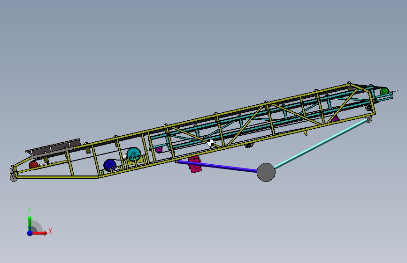This screenshot has width=407, height=263.
Task: Click the green Y axis arrow of the triad
Action: point(30,223)
